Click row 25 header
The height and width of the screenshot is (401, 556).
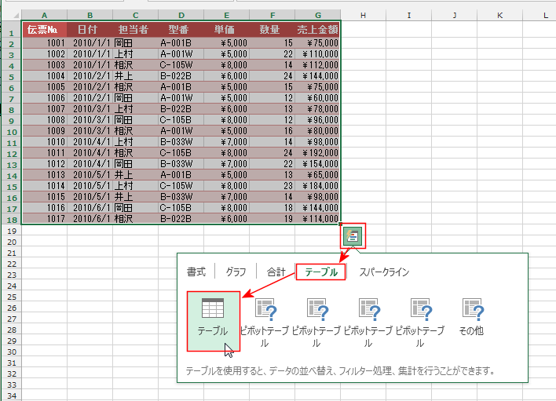coord(11,297)
